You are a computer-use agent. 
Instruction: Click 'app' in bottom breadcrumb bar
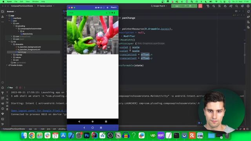coord(30,129)
